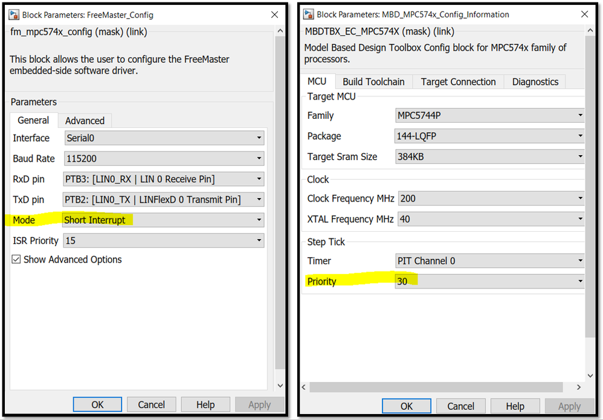The width and height of the screenshot is (603, 420).
Task: Open the Baud Rate dropdown showing 115200
Action: [164, 158]
